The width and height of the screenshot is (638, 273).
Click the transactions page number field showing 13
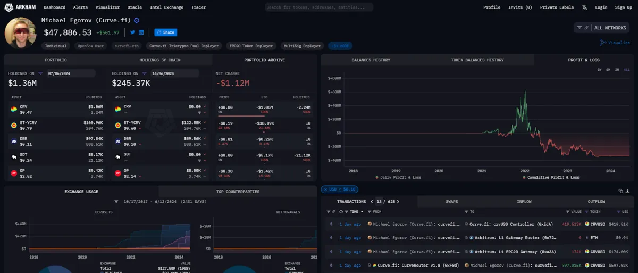click(x=380, y=202)
